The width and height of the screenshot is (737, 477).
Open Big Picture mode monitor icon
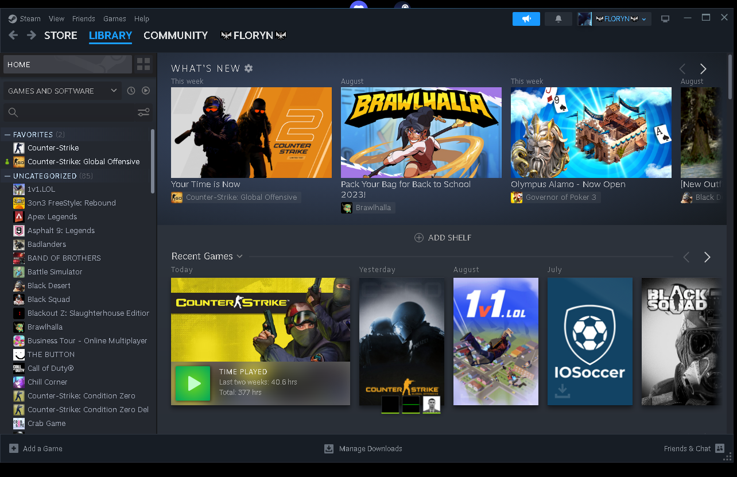[665, 19]
